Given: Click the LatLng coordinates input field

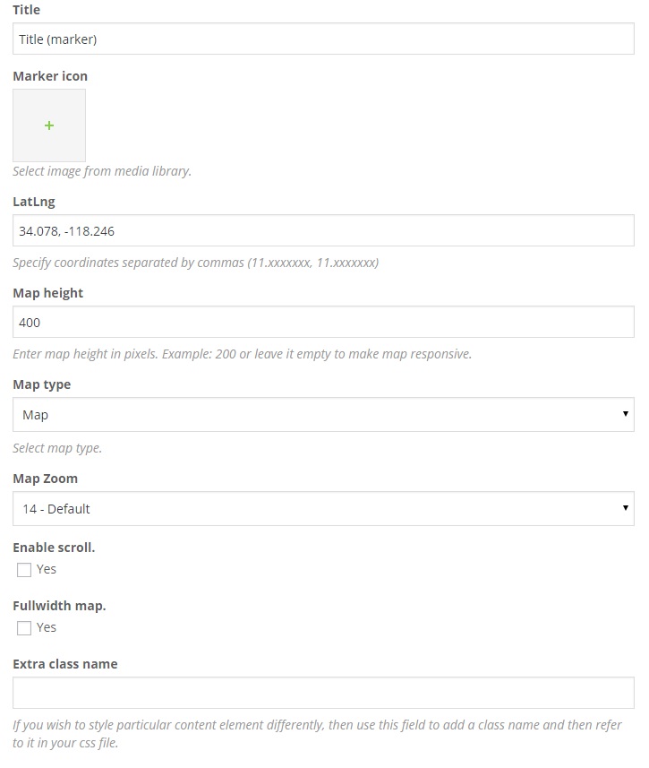Looking at the screenshot, I should coord(323,231).
